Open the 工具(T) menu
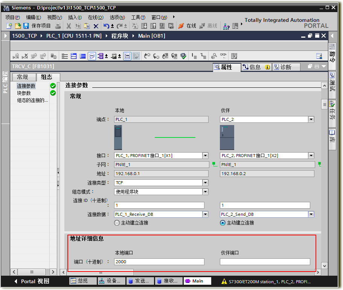The height and width of the screenshot is (290, 343). tap(138, 17)
